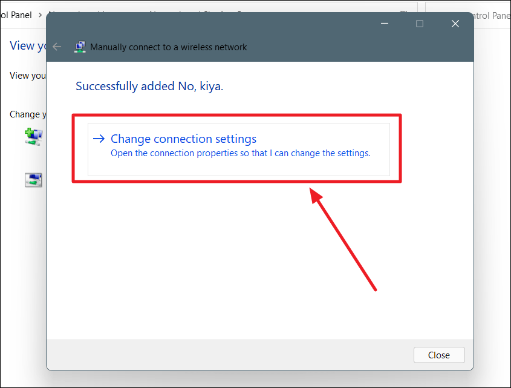Click the wireless network icon in the title bar
Image resolution: width=511 pixels, height=388 pixels.
[x=80, y=47]
